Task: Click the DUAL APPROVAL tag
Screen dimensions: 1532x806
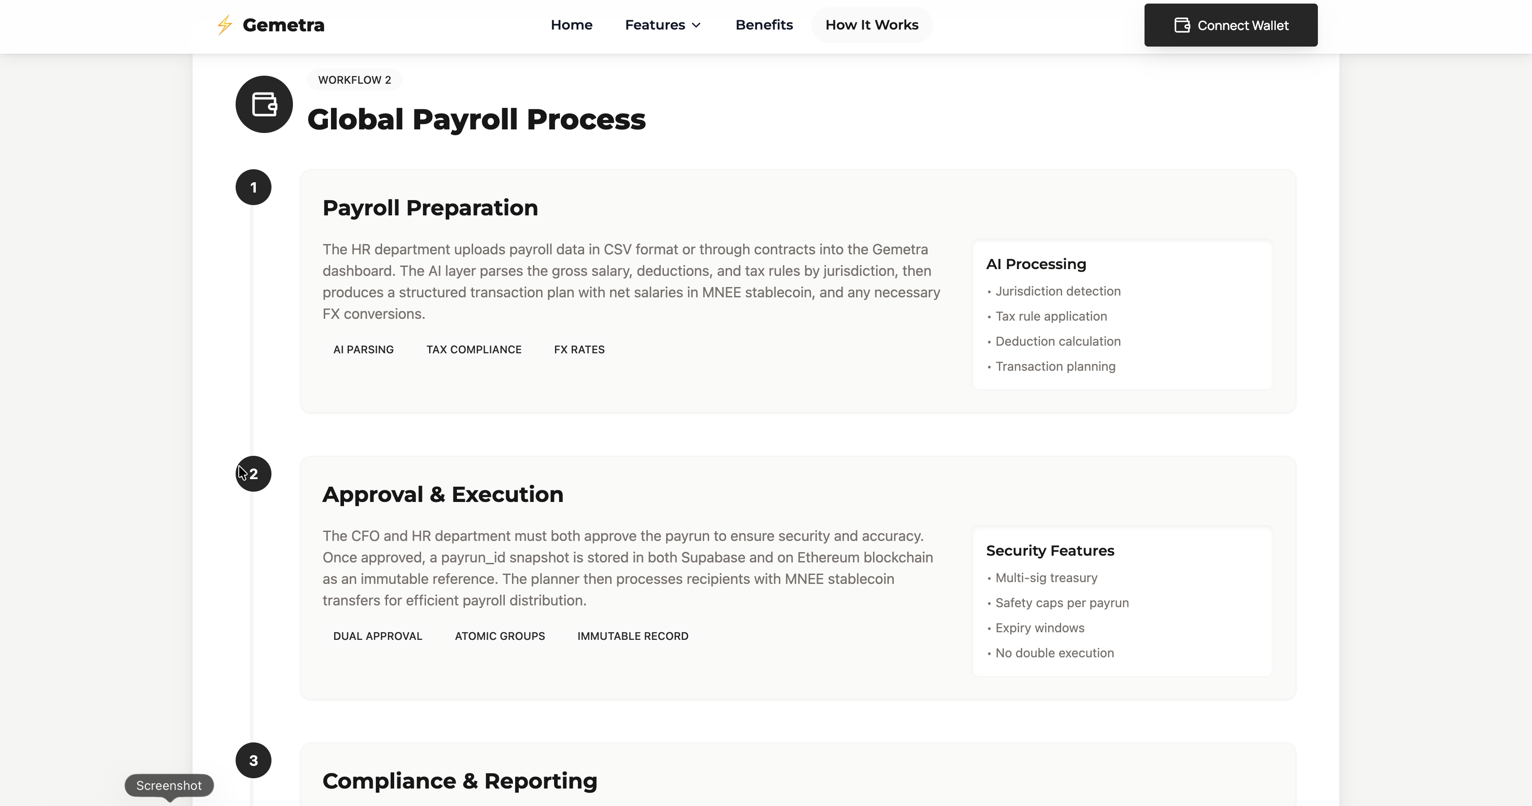Action: pyautogui.click(x=377, y=636)
